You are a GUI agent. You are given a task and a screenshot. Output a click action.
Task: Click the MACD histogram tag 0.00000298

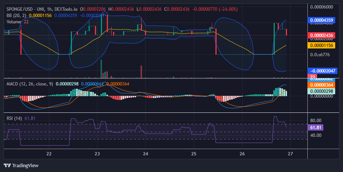pos(321,91)
